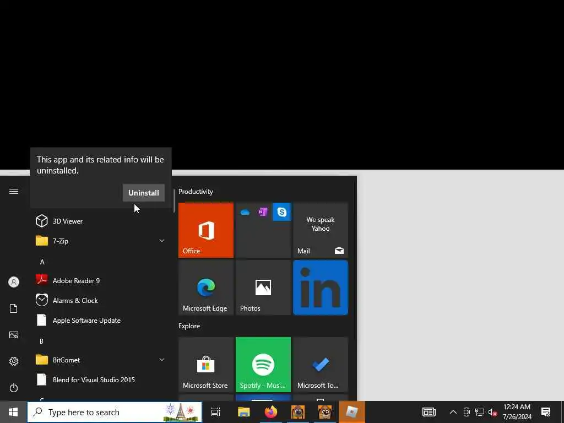Open Documents from Start sidebar
This screenshot has width=564, height=423.
[14, 308]
